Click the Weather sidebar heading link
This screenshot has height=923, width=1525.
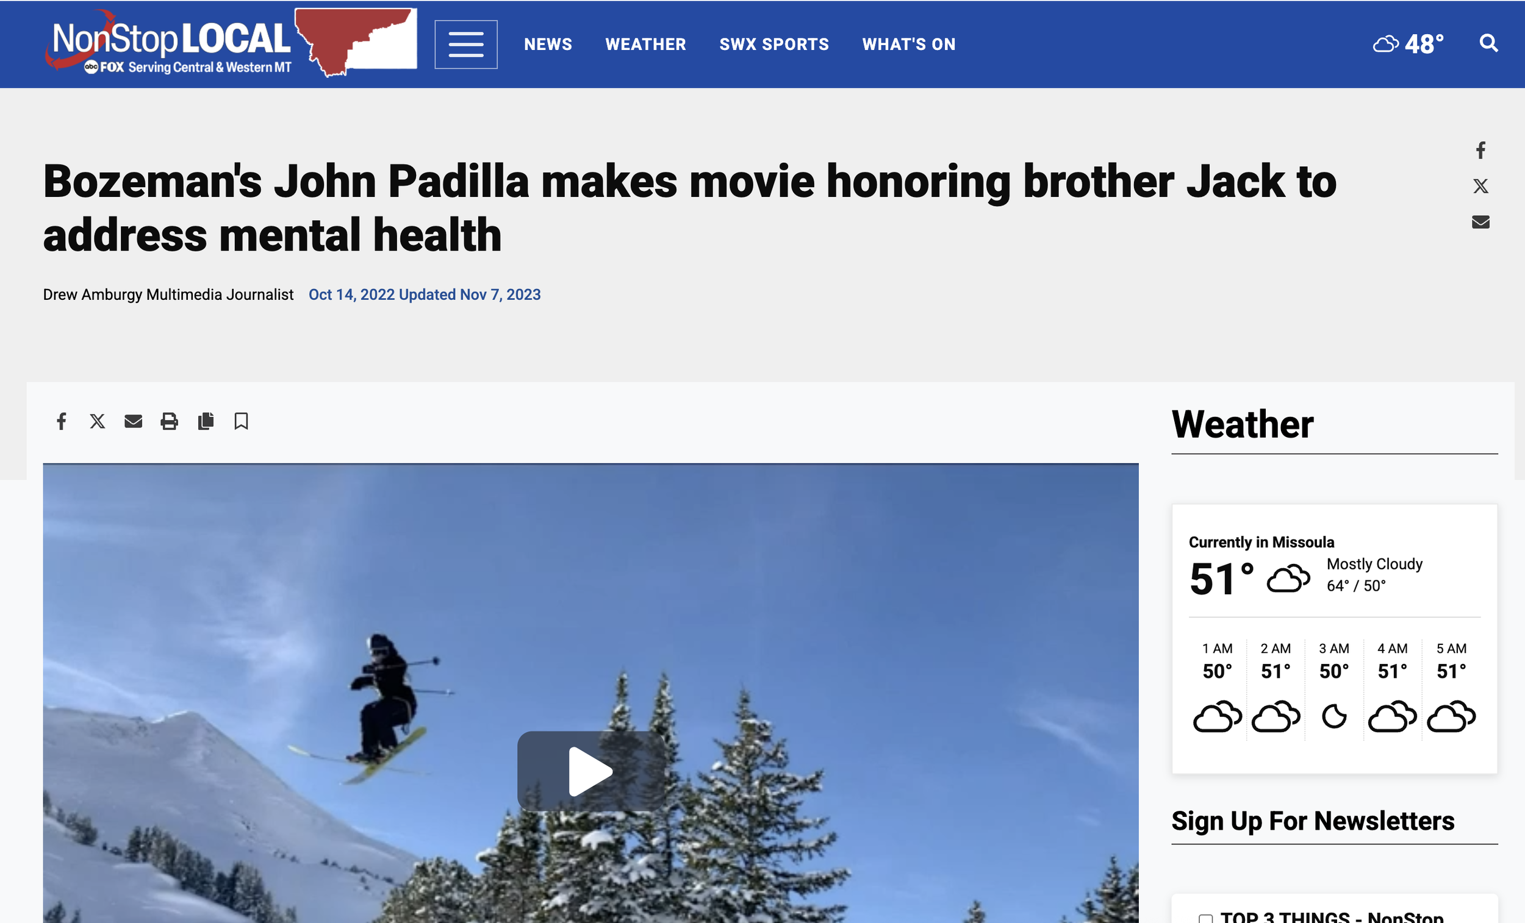(1241, 424)
